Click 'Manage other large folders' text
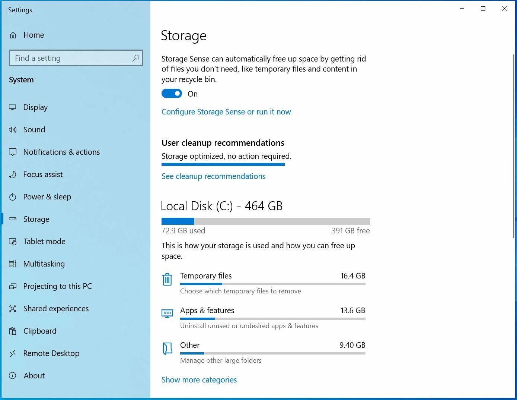The image size is (517, 400). pos(221,360)
